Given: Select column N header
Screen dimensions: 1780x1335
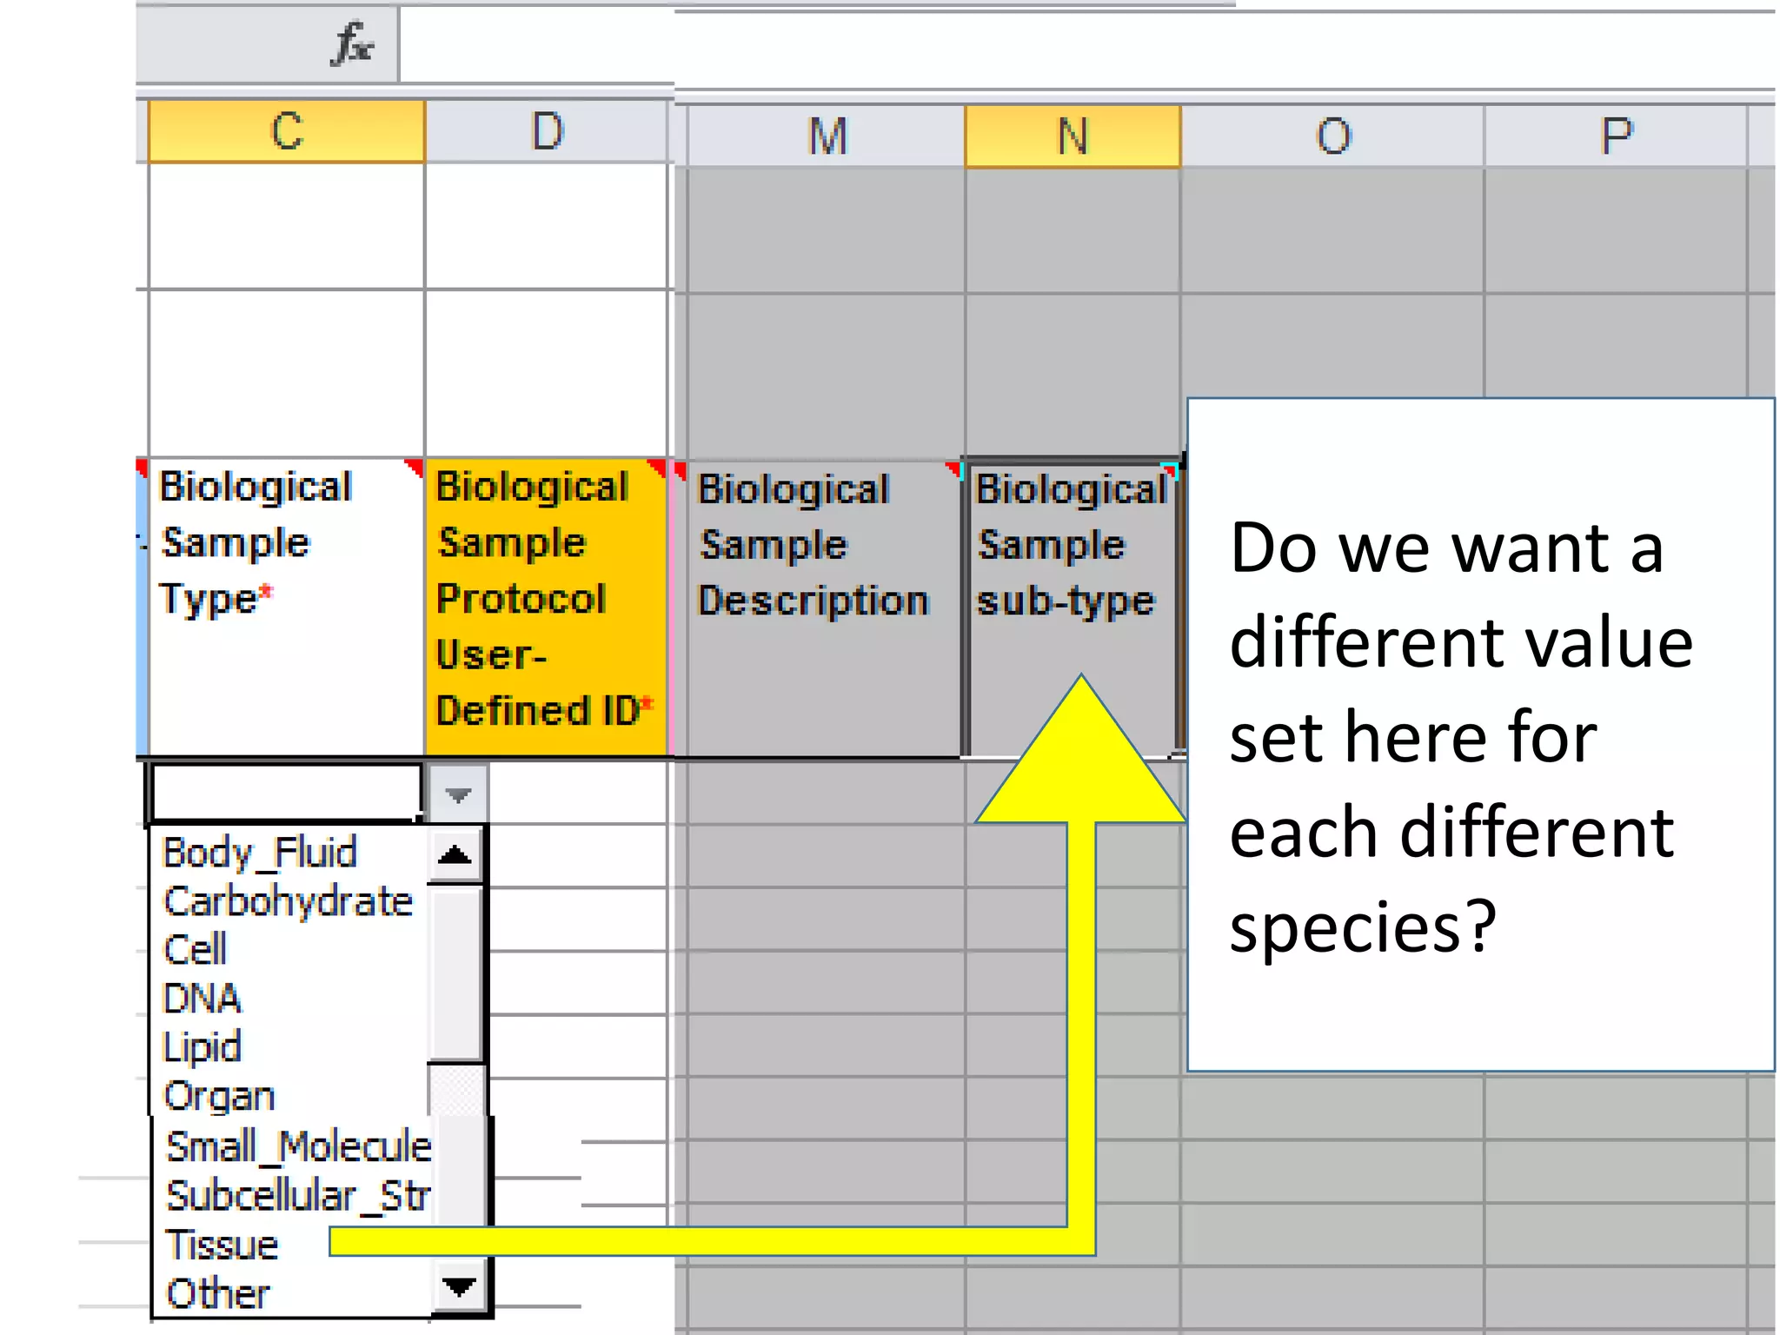Looking at the screenshot, I should [1073, 136].
